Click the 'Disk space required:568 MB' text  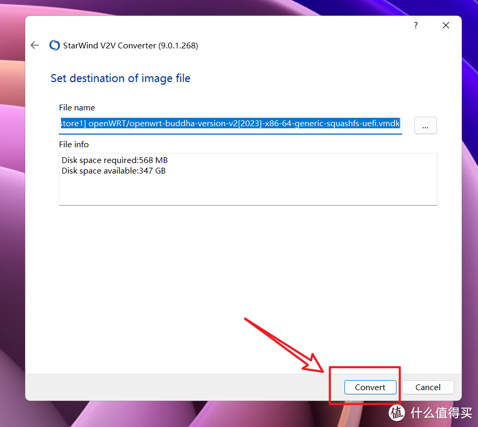coord(115,160)
